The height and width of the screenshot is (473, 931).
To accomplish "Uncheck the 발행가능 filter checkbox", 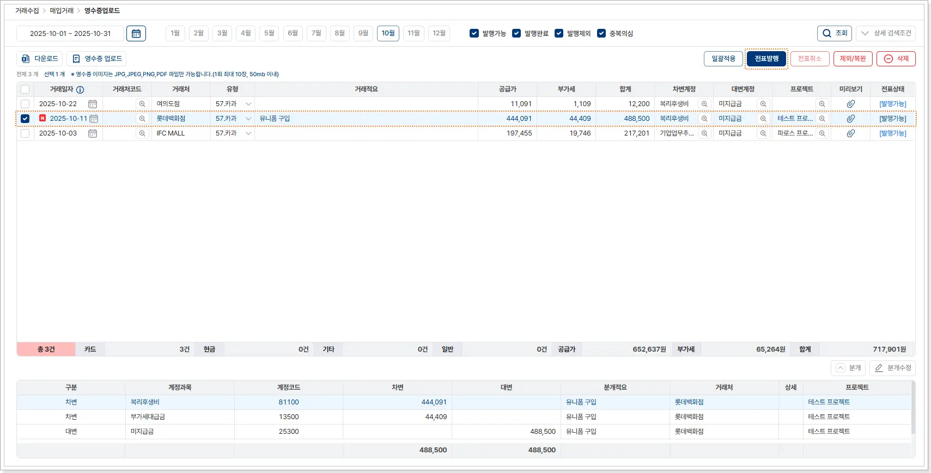I will (x=474, y=33).
